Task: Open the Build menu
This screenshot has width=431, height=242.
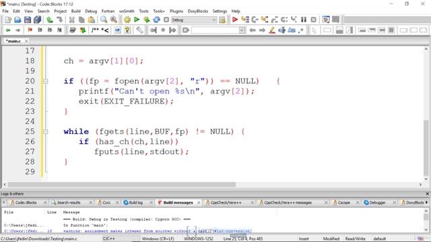Action: [76, 11]
